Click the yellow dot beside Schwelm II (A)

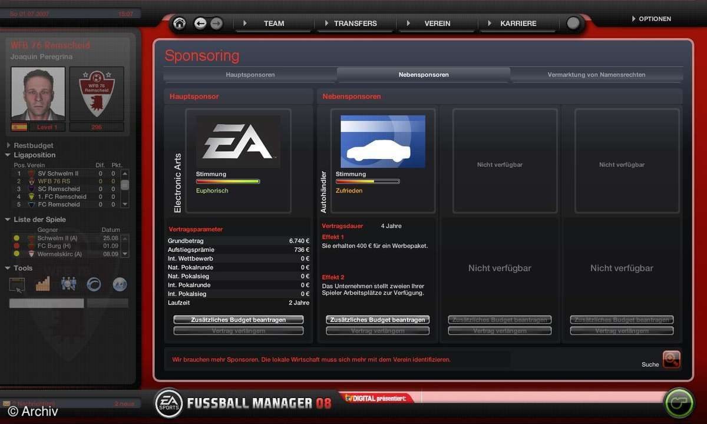click(16, 238)
